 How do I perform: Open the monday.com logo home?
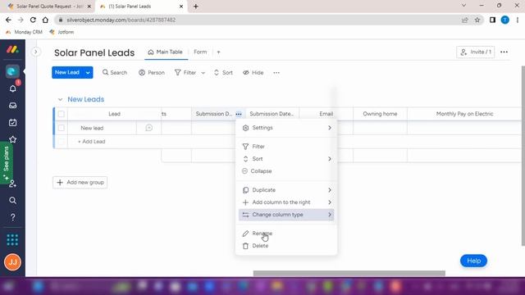click(x=12, y=50)
